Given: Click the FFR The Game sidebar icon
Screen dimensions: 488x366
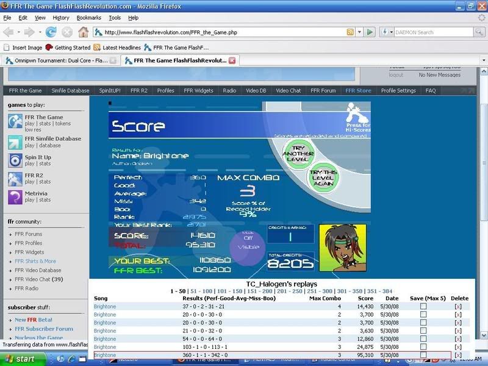Looking at the screenshot, I should point(15,121).
